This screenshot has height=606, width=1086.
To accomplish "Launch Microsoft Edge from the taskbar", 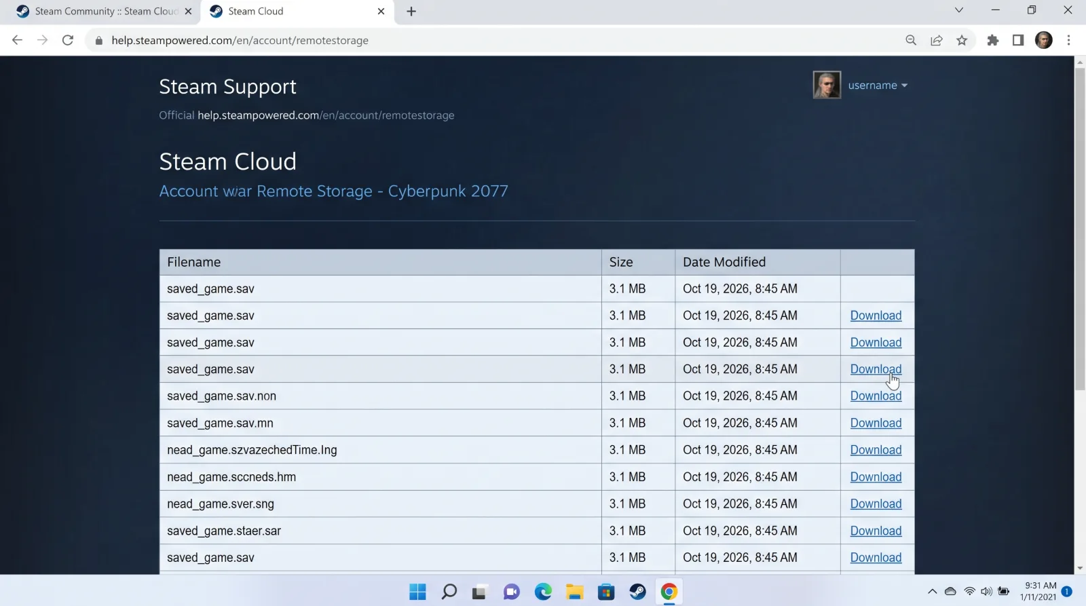I will click(543, 592).
